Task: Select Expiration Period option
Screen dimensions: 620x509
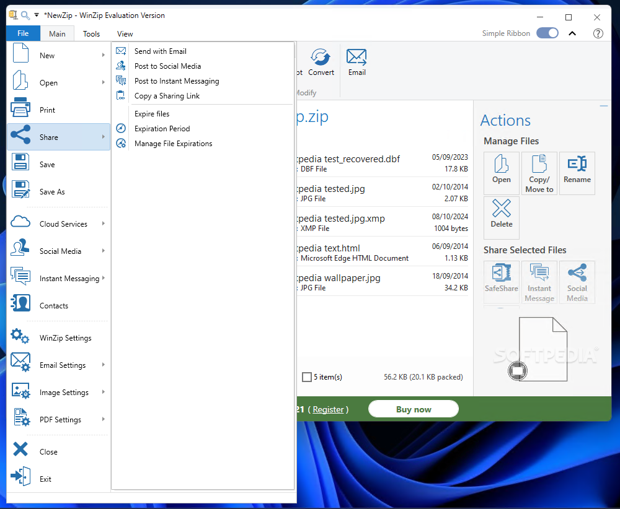Action: pyautogui.click(x=203, y=129)
